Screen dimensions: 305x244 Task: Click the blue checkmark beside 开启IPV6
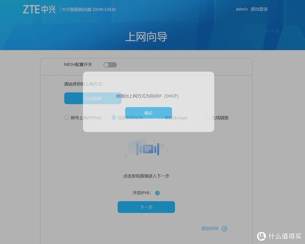click(x=157, y=193)
